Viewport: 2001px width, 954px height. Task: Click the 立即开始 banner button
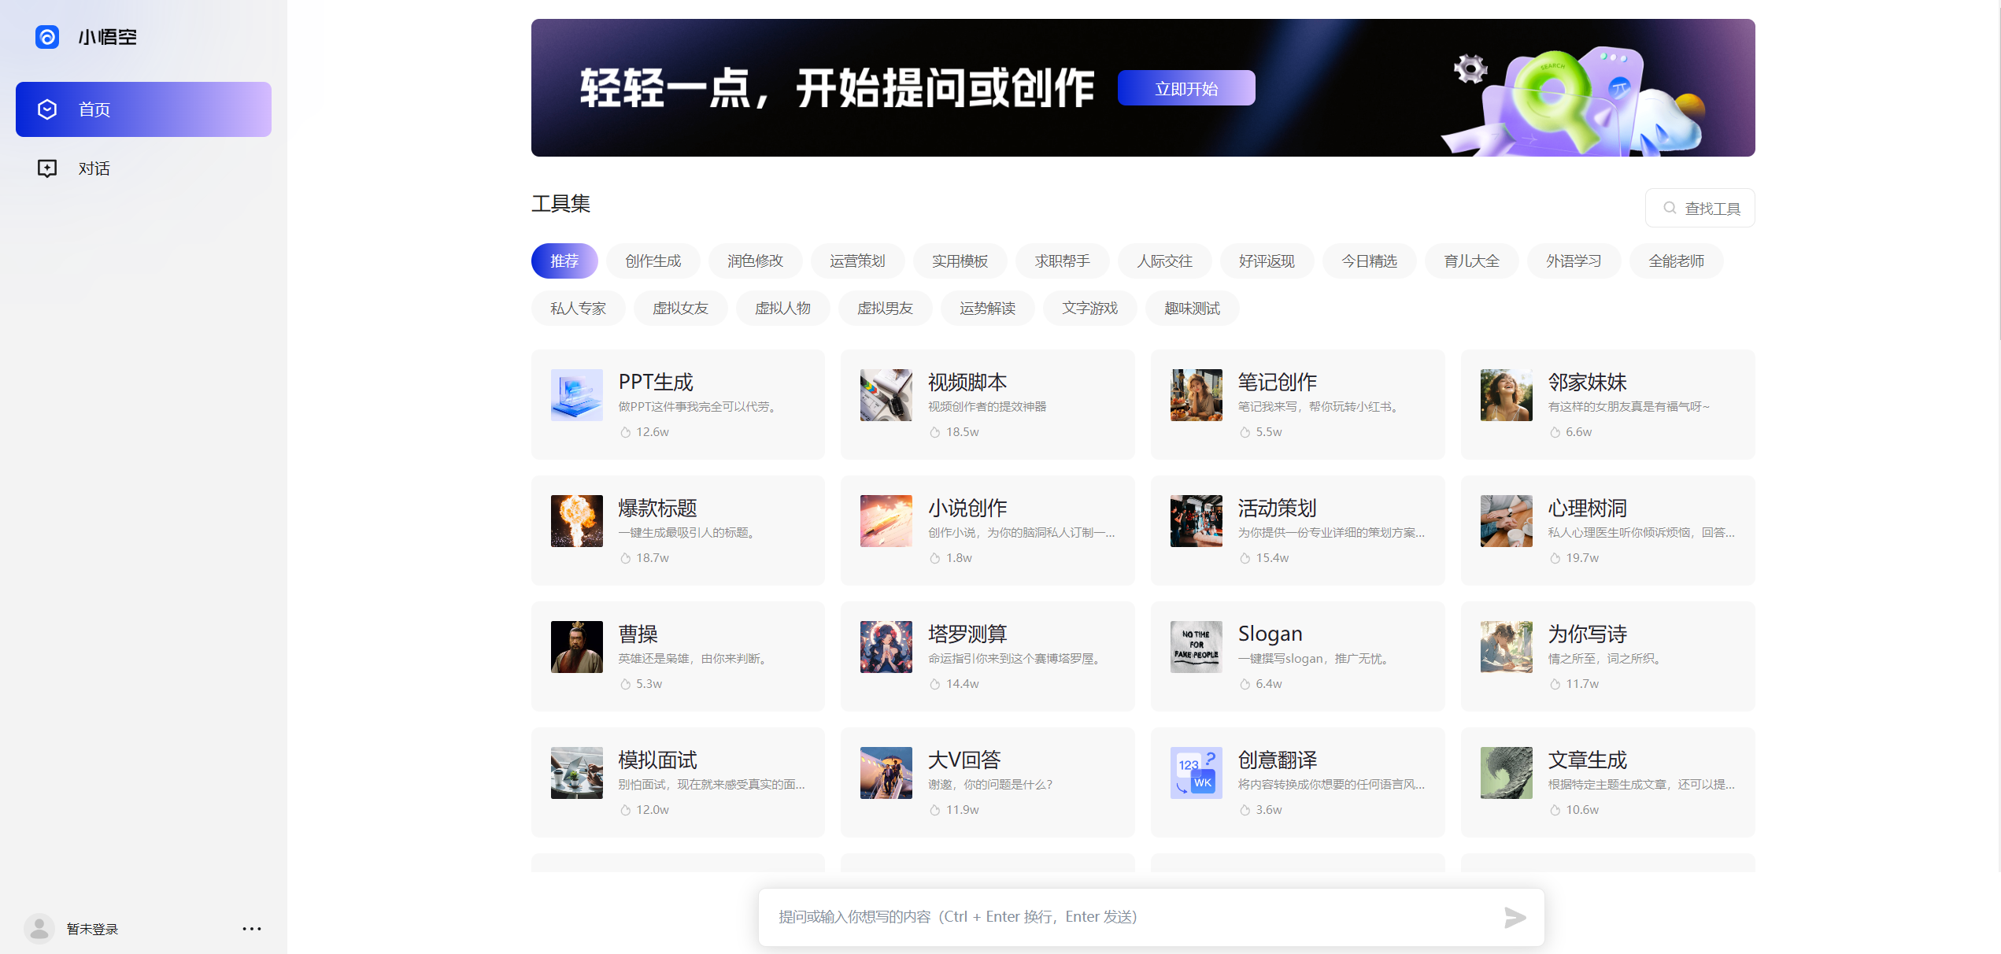pyautogui.click(x=1186, y=88)
